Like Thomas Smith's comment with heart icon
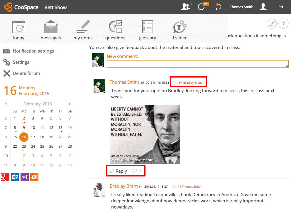The height and width of the screenshot is (217, 291). (134, 171)
